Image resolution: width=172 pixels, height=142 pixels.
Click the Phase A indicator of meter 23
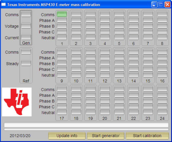(x=148, y=95)
